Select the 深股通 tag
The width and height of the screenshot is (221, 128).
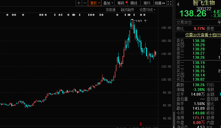(x=110, y=10)
